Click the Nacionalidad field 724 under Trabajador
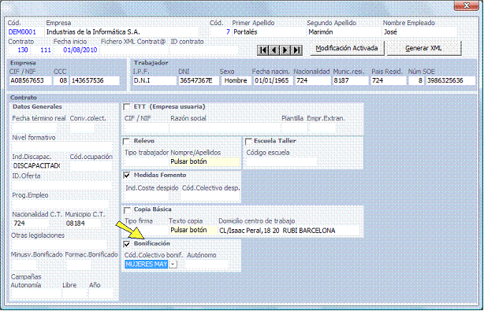This screenshot has height=311, width=484. tap(312, 81)
